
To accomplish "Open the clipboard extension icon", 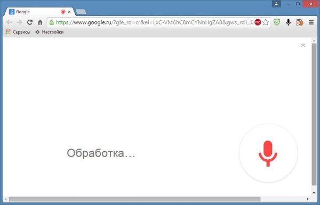I will tap(300, 22).
